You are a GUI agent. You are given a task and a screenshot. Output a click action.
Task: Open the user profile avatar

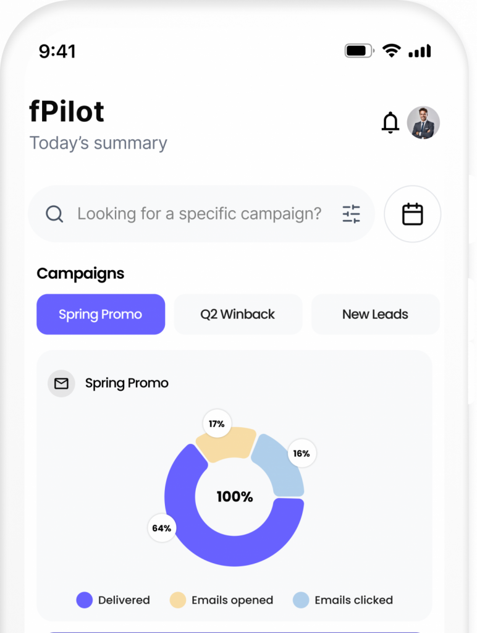423,122
